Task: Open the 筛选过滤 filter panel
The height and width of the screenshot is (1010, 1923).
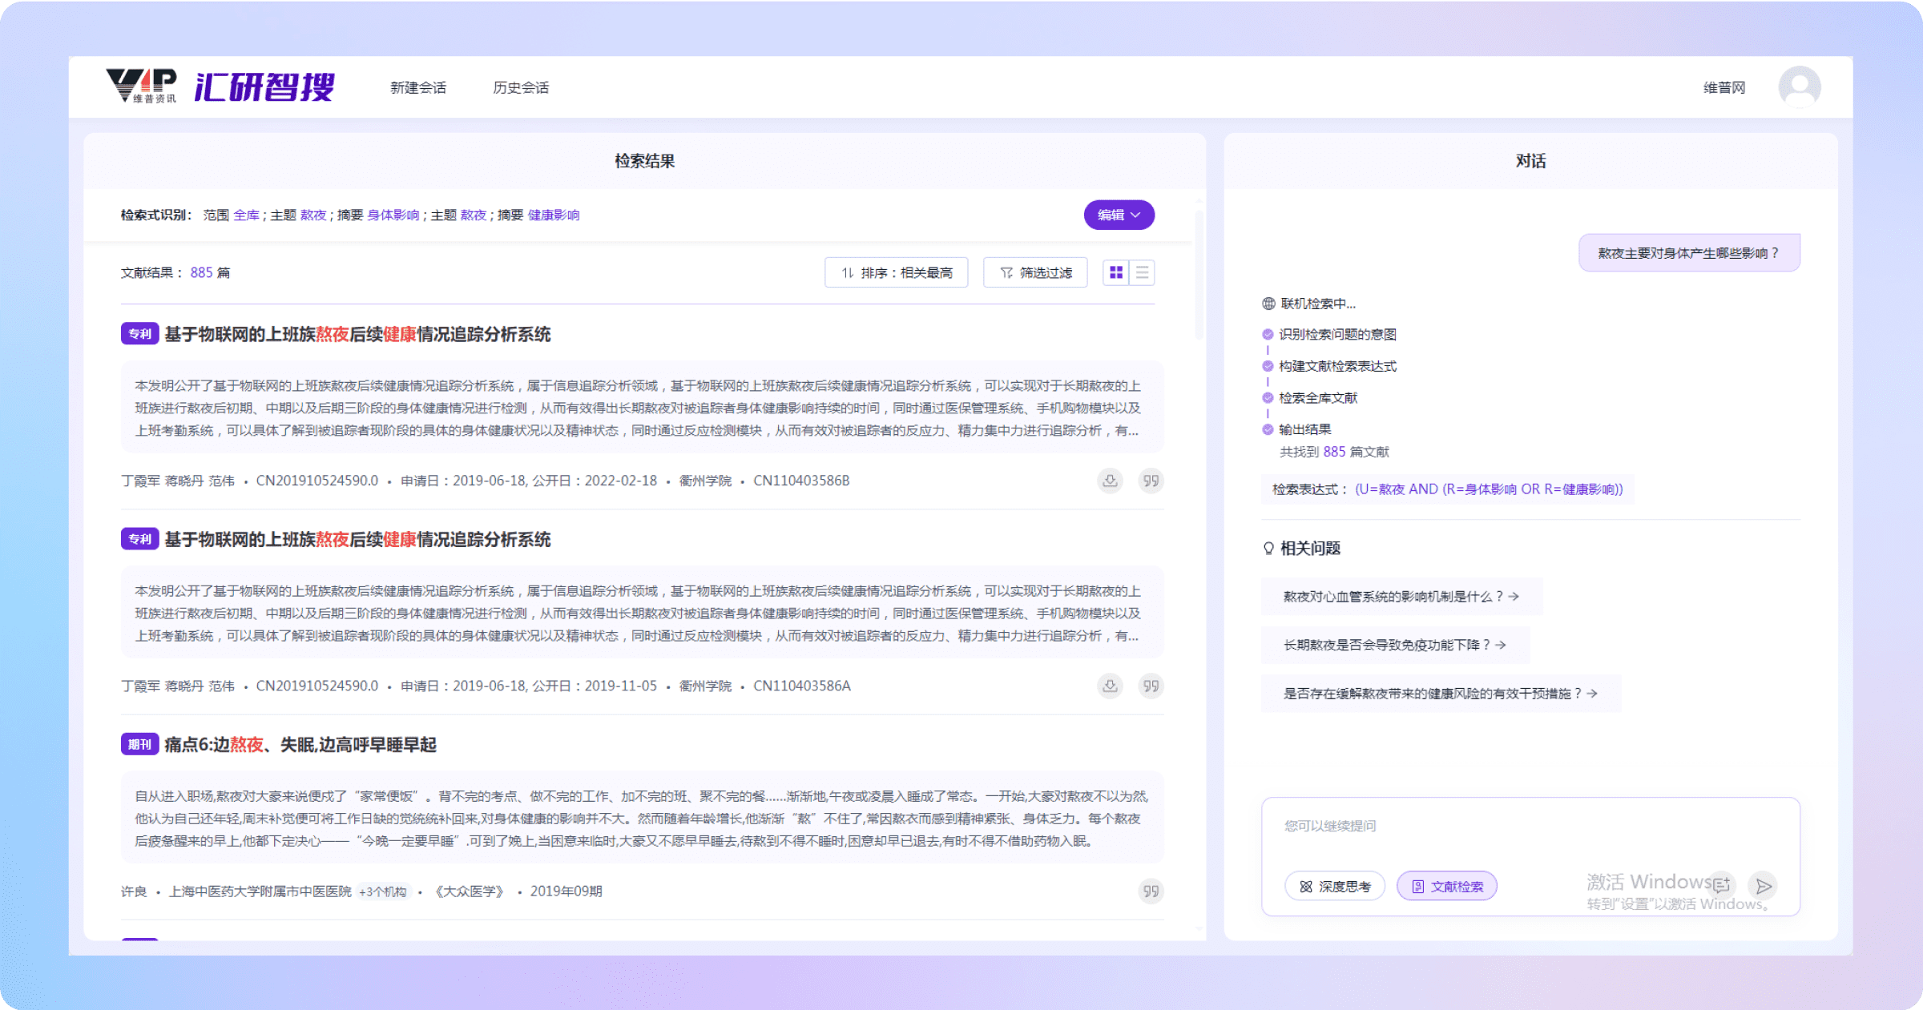Action: 1035,273
